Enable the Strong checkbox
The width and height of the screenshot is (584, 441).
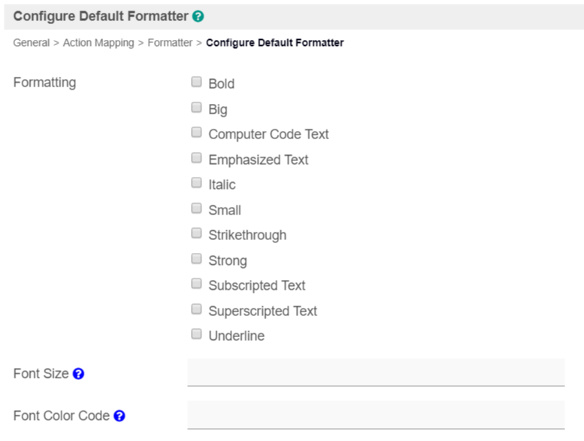196,259
